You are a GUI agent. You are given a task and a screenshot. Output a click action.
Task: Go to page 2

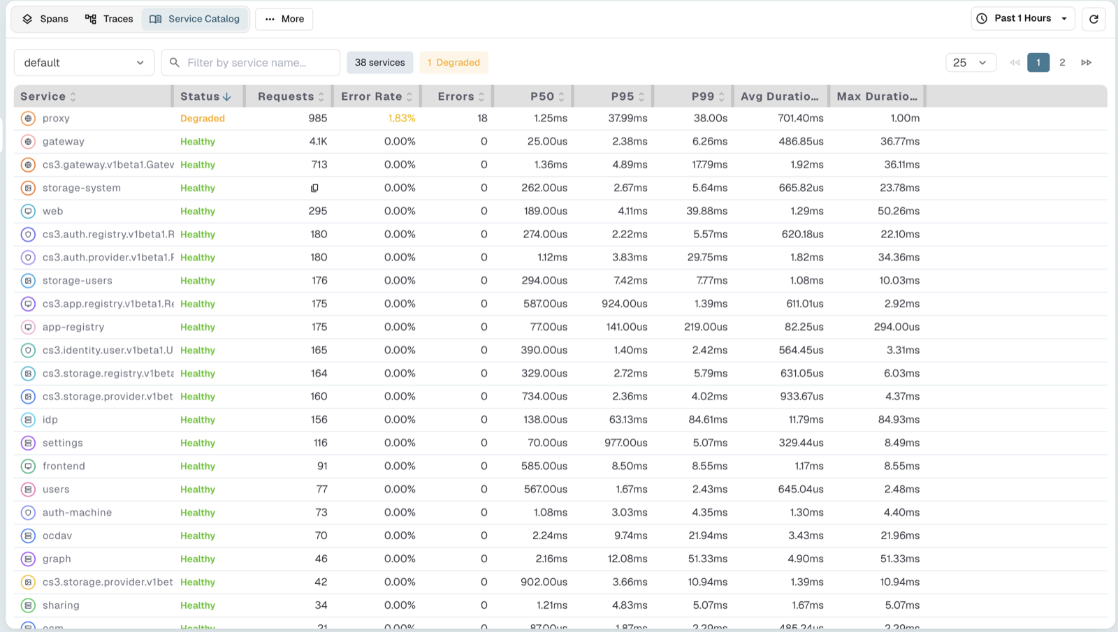pyautogui.click(x=1062, y=63)
